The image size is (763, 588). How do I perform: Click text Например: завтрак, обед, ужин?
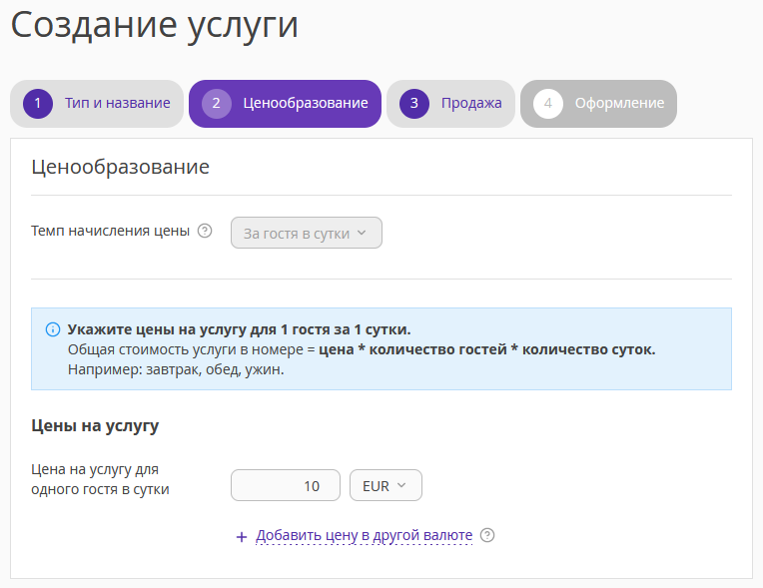click(176, 369)
